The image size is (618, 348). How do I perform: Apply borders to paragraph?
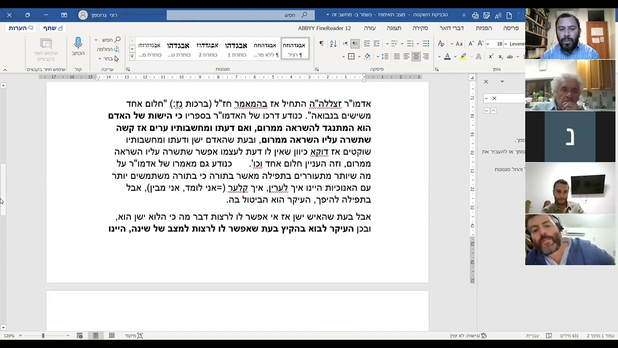point(351,57)
